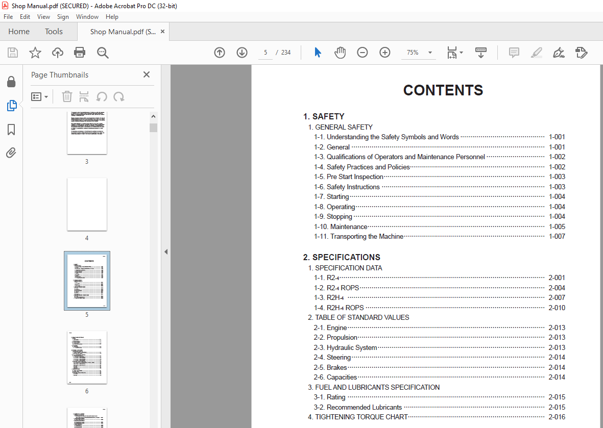Click the CONTENTS page title
Viewport: 603px width, 428px height.
[443, 91]
